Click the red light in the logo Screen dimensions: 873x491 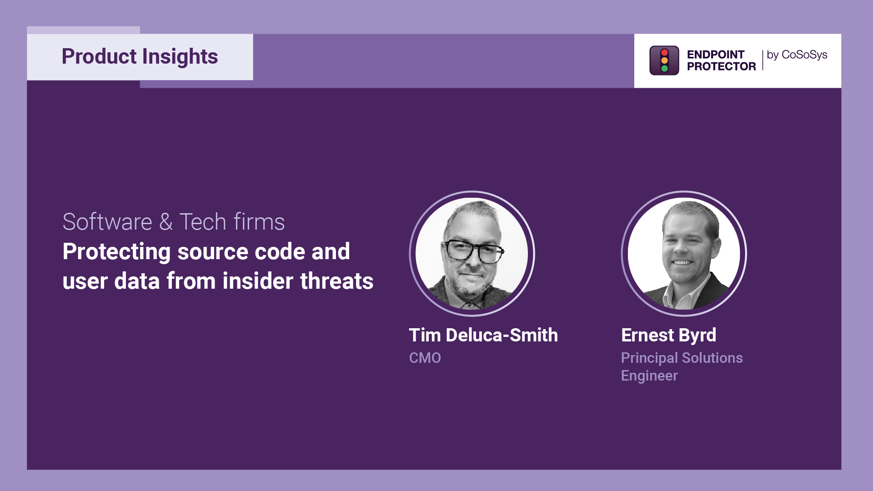pyautogui.click(x=664, y=52)
